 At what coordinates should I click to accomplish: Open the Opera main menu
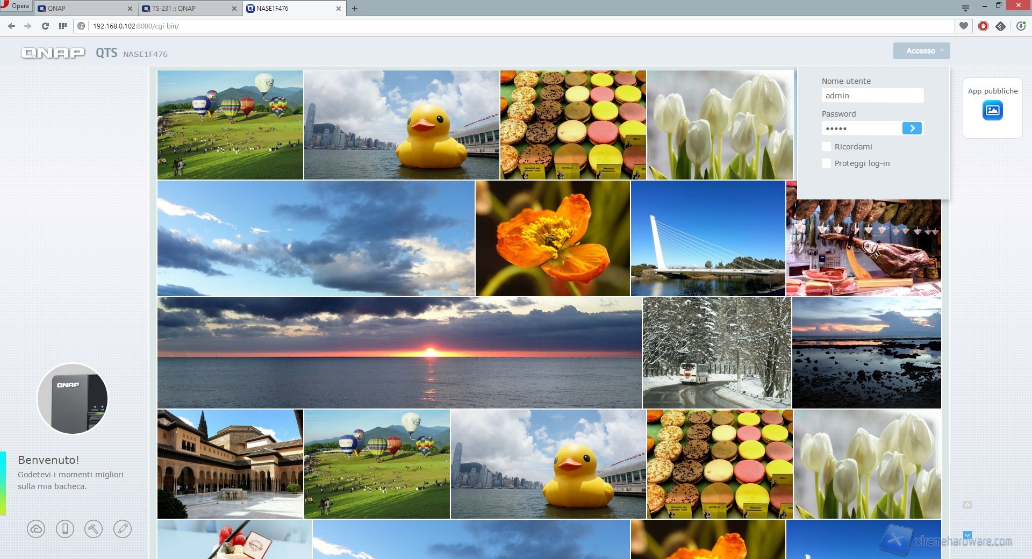(16, 6)
